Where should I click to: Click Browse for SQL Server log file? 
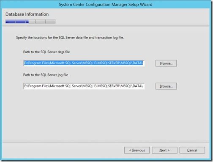pyautogui.click(x=166, y=86)
